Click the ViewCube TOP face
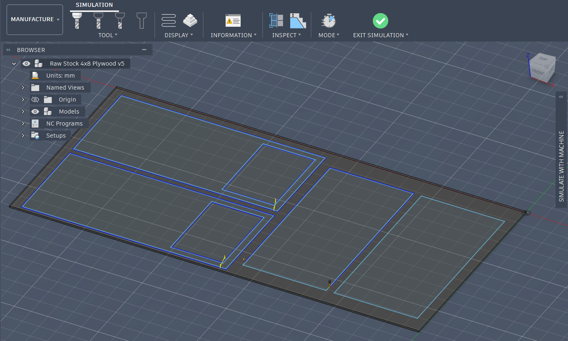The height and width of the screenshot is (341, 568). [x=542, y=59]
